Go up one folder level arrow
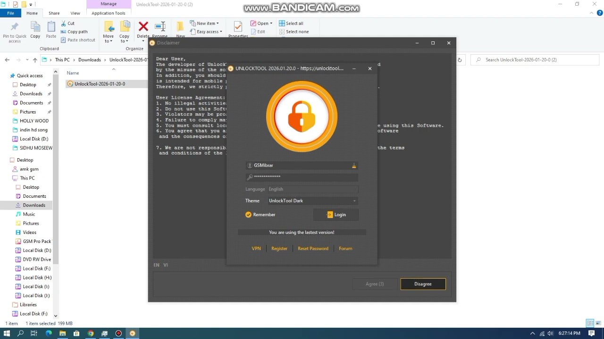Viewport: 604px width, 339px height. [x=35, y=60]
